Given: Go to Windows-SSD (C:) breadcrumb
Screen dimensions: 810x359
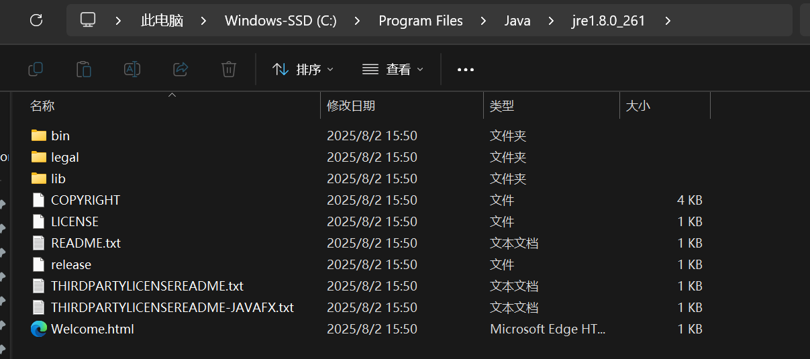Looking at the screenshot, I should tap(281, 21).
